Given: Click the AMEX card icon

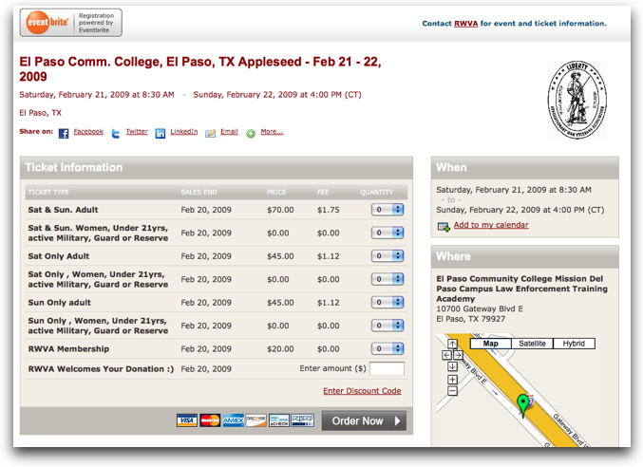Looking at the screenshot, I should [233, 420].
